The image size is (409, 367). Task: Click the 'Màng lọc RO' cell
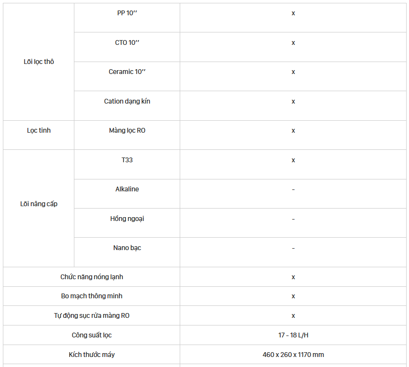point(127,135)
